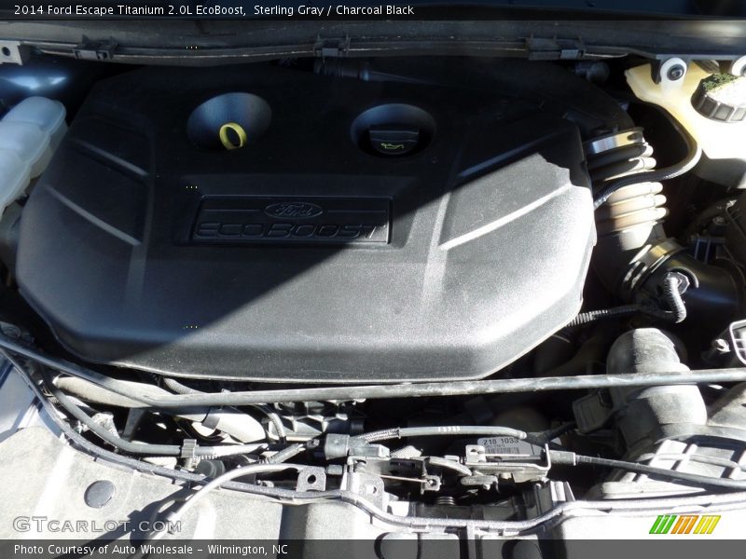Click the center hood latch clip
This screenshot has width=746, height=559.
(x=333, y=47)
